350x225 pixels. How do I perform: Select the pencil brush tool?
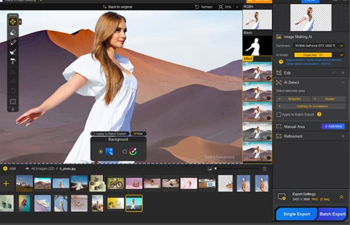coord(13,42)
